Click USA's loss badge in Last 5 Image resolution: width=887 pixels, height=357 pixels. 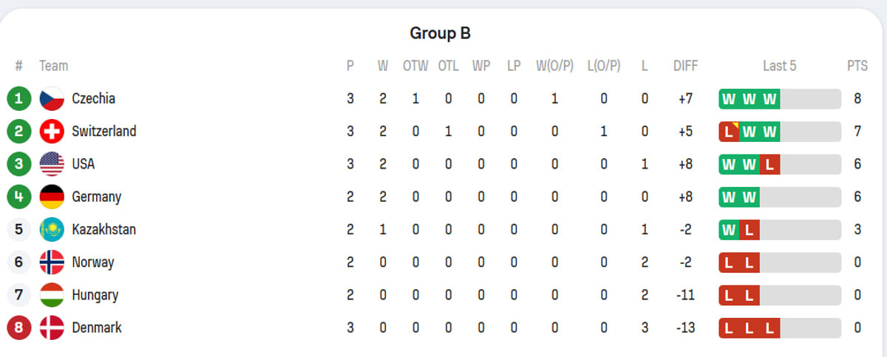point(769,164)
